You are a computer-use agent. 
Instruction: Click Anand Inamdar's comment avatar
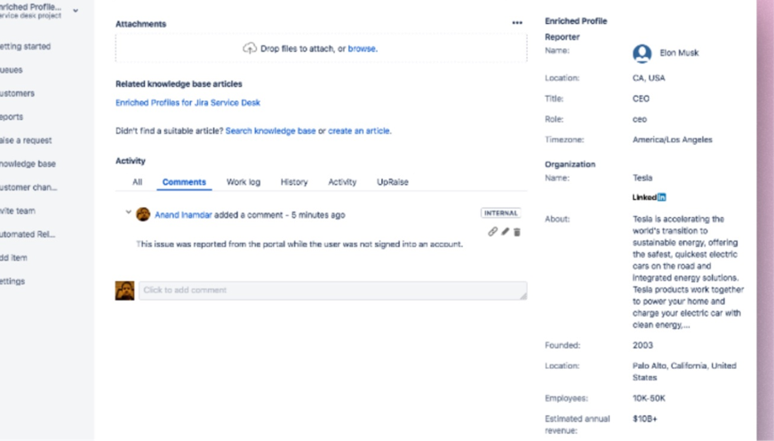[143, 214]
